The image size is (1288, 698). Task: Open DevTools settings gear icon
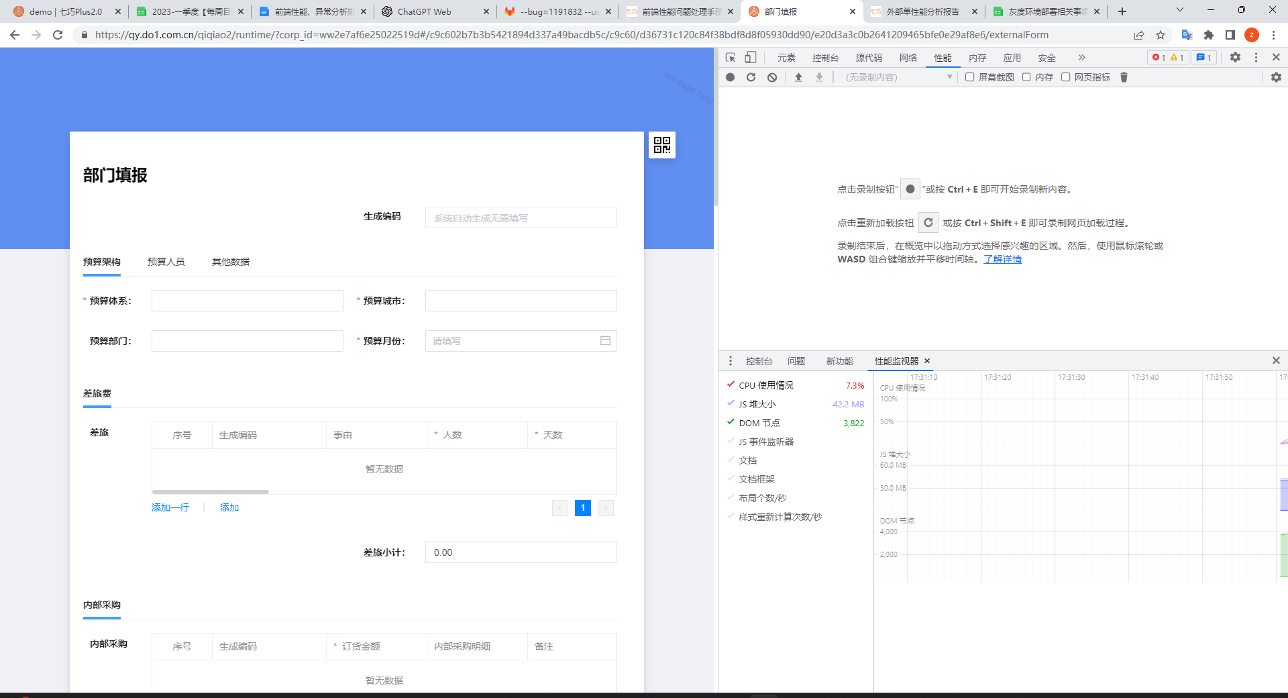click(x=1235, y=58)
